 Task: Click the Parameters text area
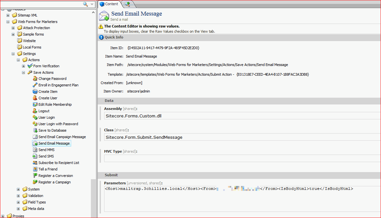tap(243, 199)
